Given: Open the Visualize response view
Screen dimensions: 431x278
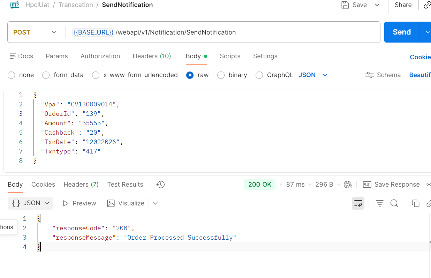Looking at the screenshot, I should [x=126, y=203].
